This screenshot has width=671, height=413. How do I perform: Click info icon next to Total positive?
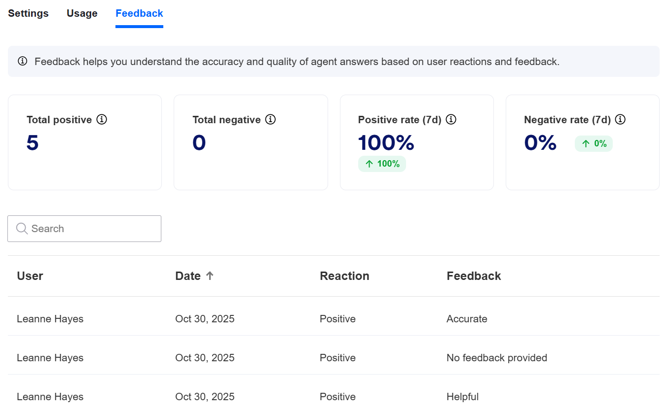click(102, 119)
